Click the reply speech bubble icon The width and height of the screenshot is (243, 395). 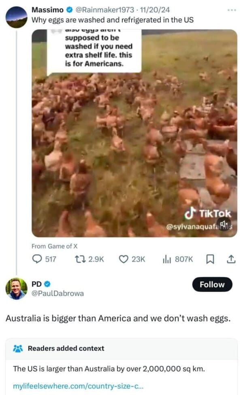click(x=37, y=259)
